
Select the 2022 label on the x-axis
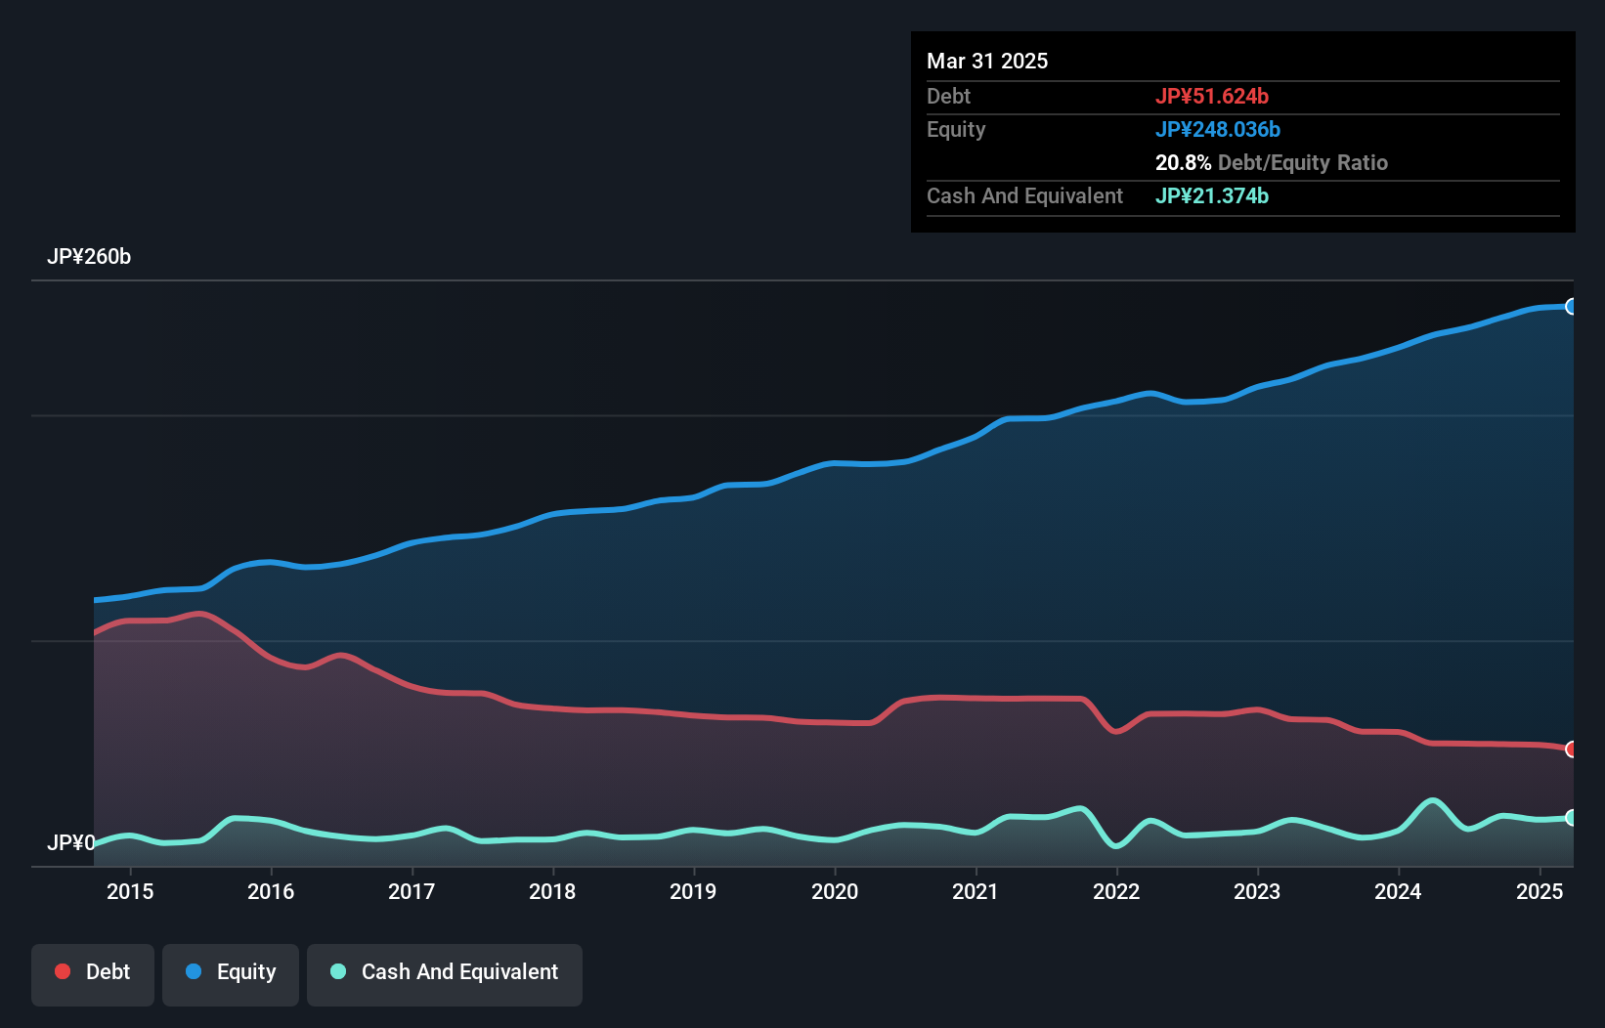[1116, 891]
